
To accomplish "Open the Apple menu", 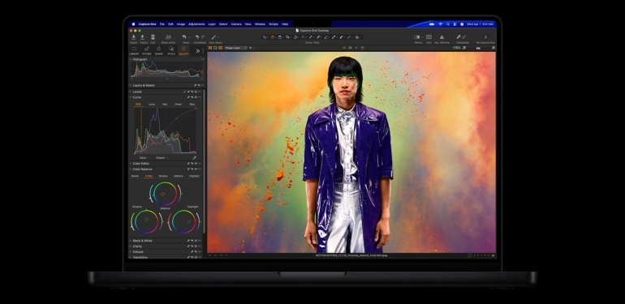I will 134,24.
